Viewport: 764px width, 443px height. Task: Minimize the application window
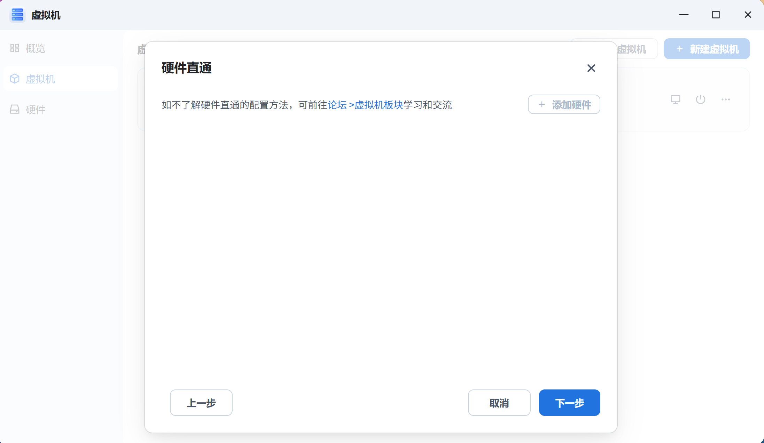(x=684, y=15)
